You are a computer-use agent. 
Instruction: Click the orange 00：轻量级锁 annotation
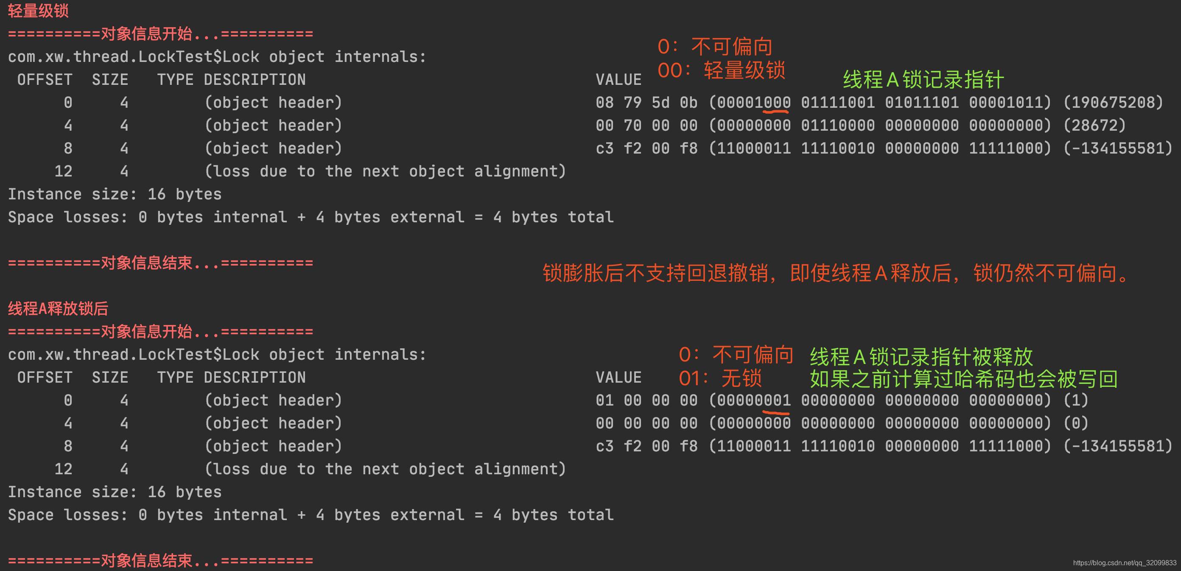pos(721,70)
